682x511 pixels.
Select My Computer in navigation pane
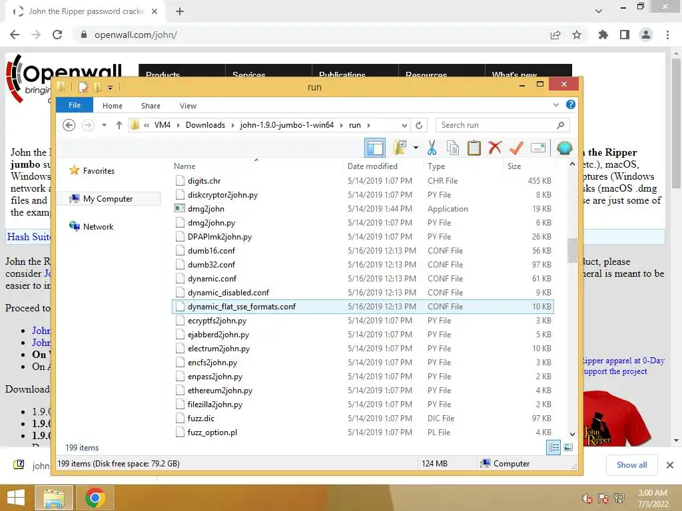click(107, 198)
